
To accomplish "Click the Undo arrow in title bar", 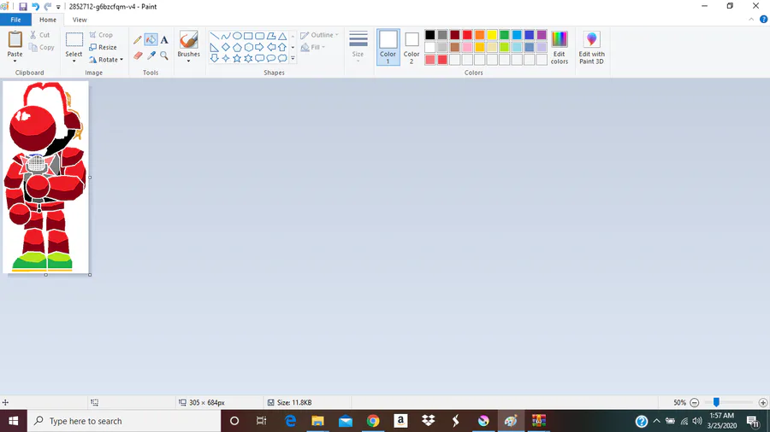I will [35, 7].
